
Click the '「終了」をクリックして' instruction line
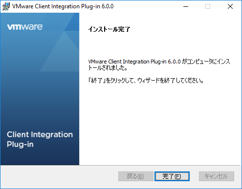[146, 81]
